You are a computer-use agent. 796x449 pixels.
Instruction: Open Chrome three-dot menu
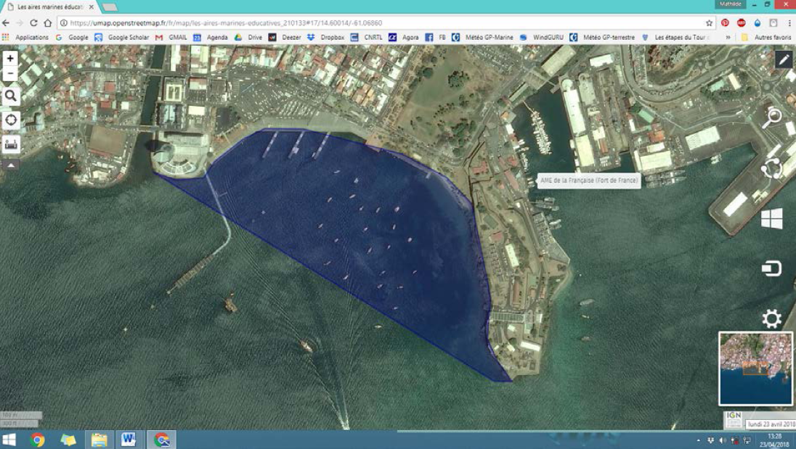(789, 23)
